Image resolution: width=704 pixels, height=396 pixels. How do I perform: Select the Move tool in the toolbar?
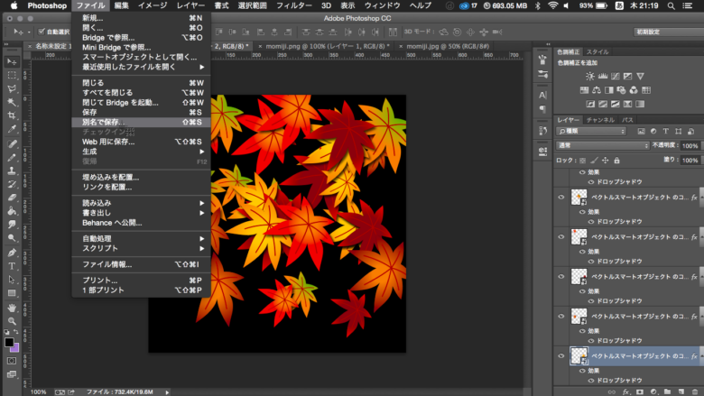coord(12,61)
